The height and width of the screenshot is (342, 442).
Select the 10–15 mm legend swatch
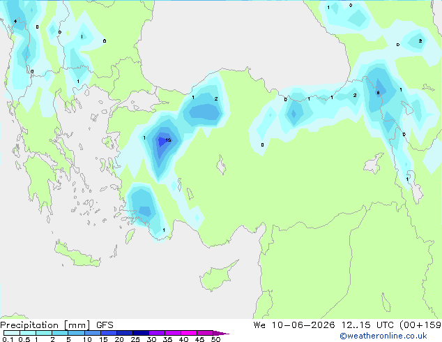point(92,333)
